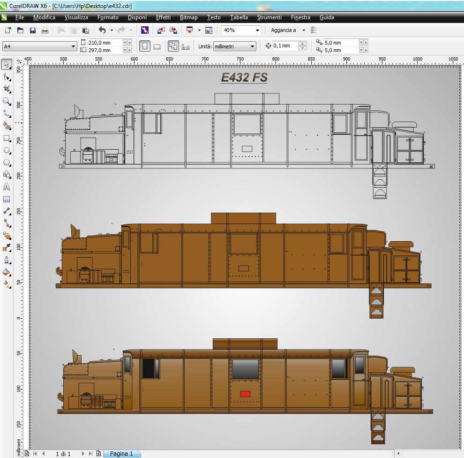Select the Crop tool
The height and width of the screenshot is (458, 464).
7,89
